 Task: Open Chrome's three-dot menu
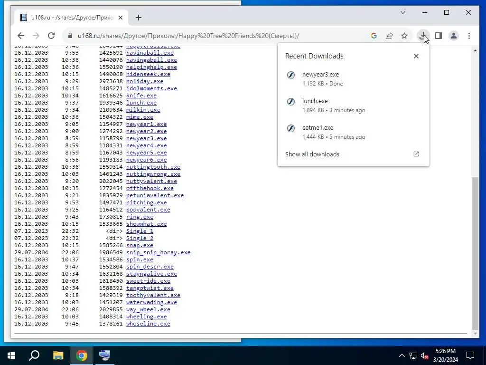click(469, 36)
